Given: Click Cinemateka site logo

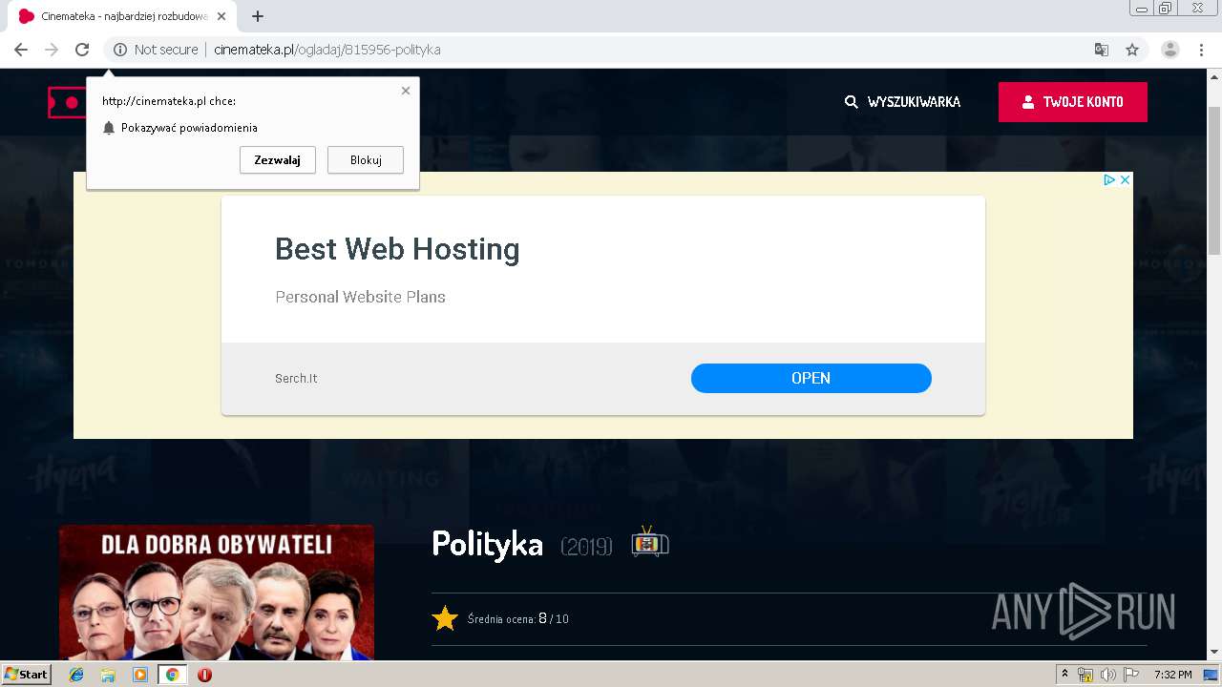Looking at the screenshot, I should coord(67,102).
